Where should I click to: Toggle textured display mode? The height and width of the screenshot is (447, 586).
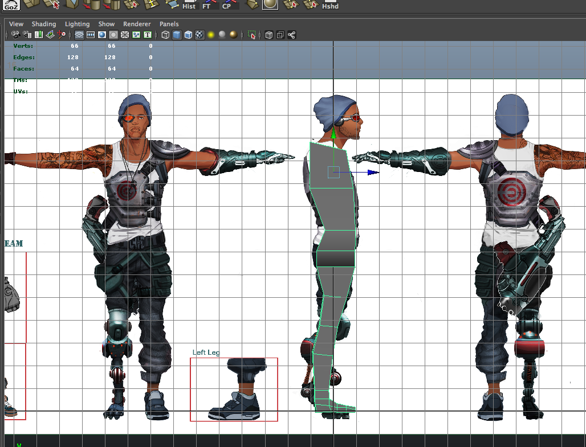pos(200,35)
